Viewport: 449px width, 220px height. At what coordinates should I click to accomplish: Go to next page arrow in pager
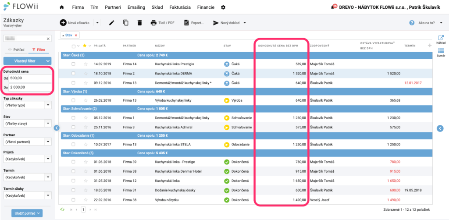(90, 209)
